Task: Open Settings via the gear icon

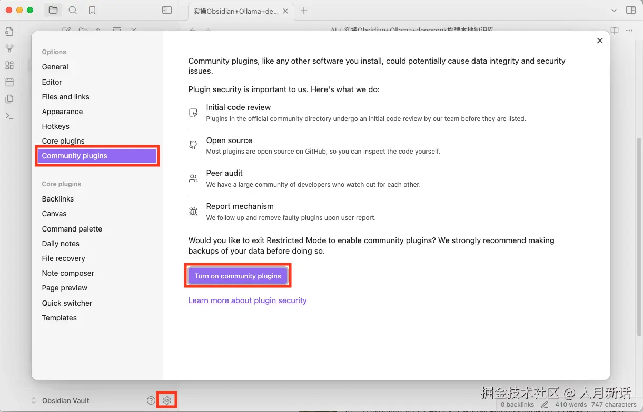Action: tap(166, 400)
